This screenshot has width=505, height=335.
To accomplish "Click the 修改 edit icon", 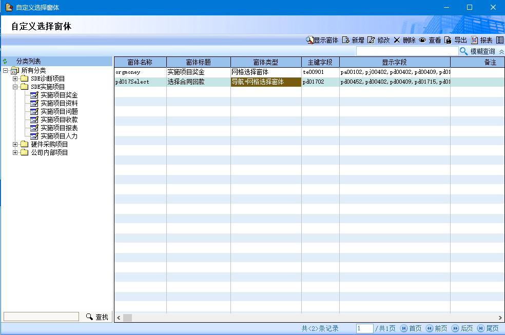I will tap(371, 40).
